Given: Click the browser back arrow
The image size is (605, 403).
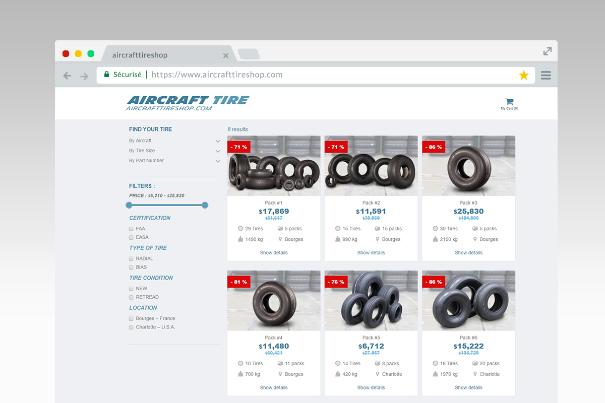Looking at the screenshot, I should pyautogui.click(x=67, y=76).
